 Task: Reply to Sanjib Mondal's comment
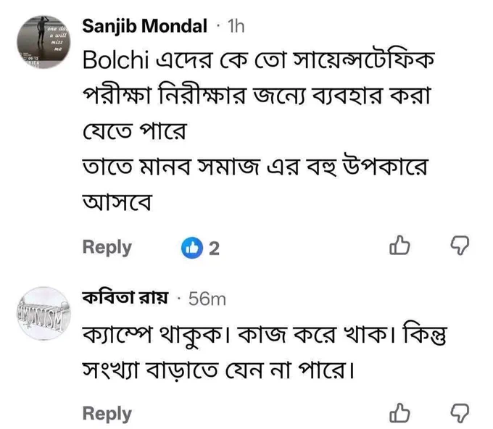click(107, 248)
